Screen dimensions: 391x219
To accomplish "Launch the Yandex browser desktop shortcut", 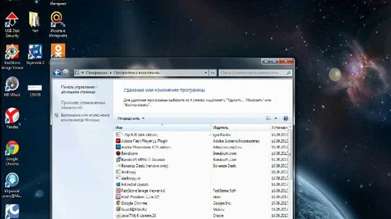I will point(12,118).
